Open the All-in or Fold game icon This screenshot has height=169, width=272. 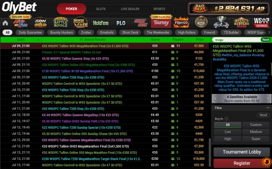(x=20, y=23)
